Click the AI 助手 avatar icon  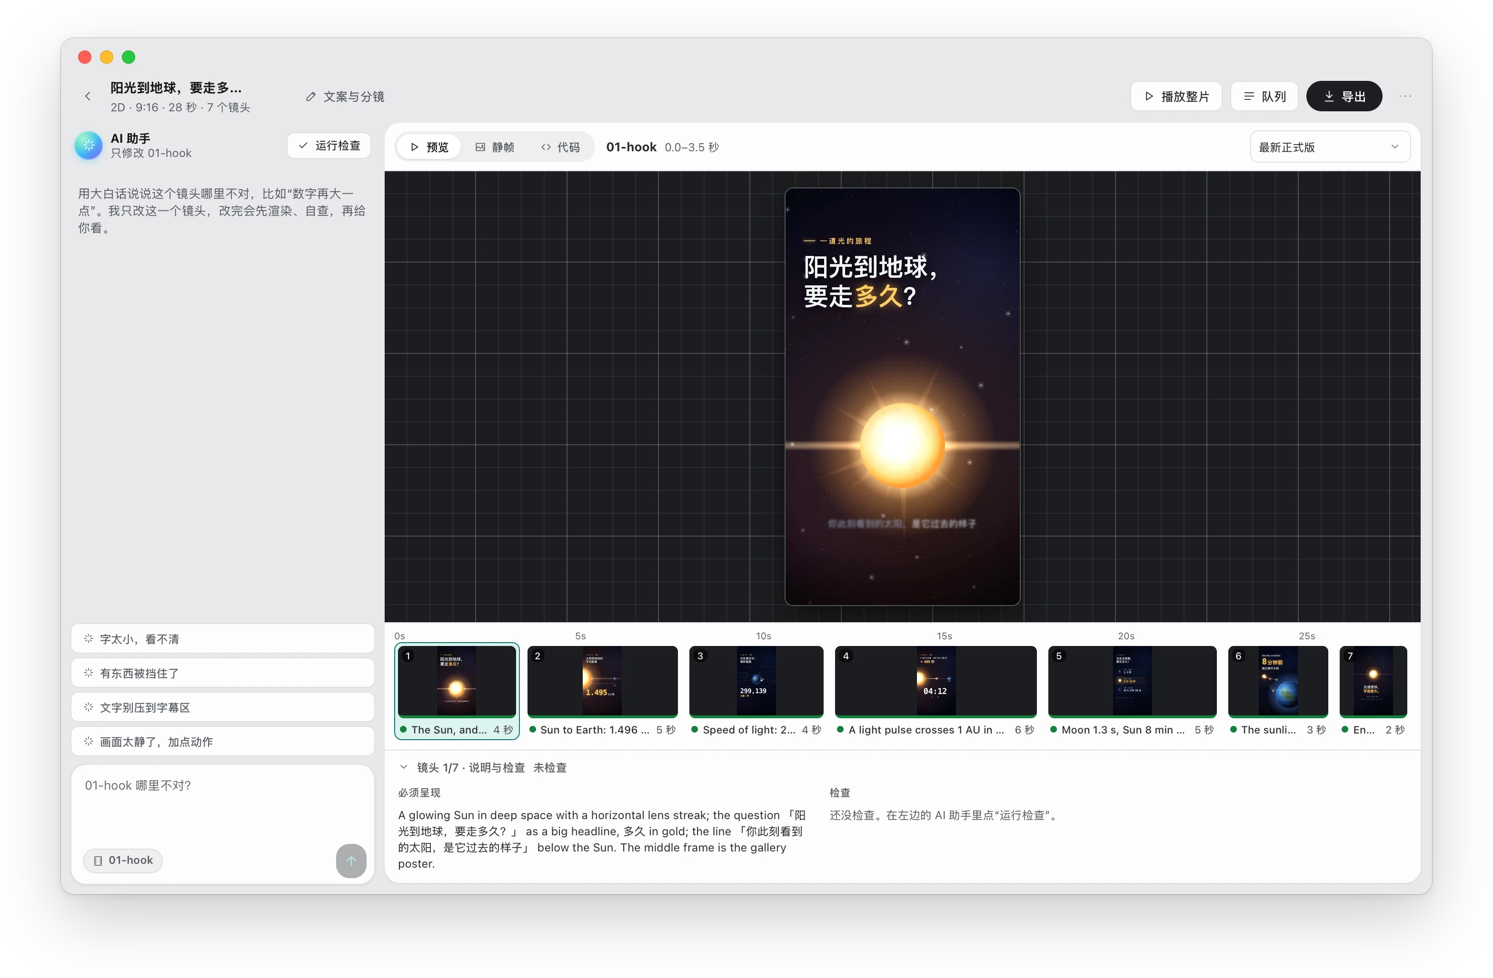[x=89, y=146]
